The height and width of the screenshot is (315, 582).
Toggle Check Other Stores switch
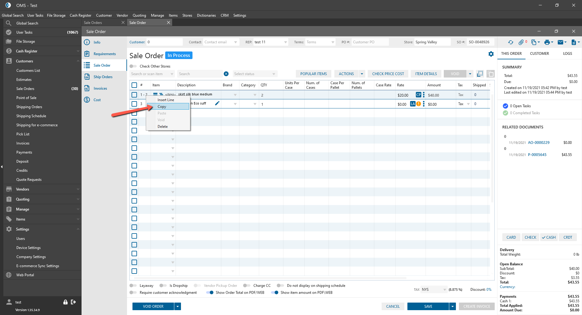click(x=133, y=66)
